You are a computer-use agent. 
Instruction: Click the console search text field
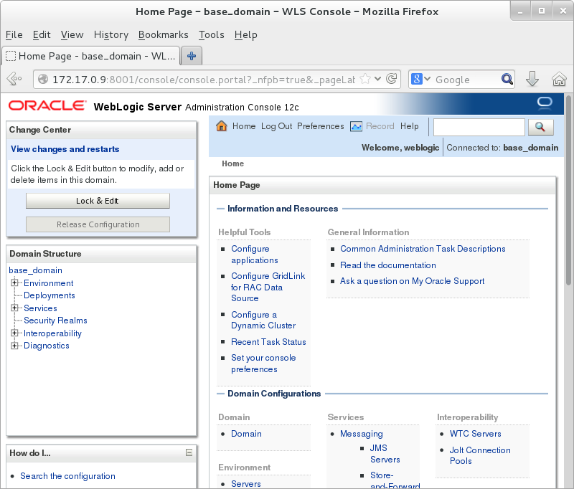click(479, 127)
